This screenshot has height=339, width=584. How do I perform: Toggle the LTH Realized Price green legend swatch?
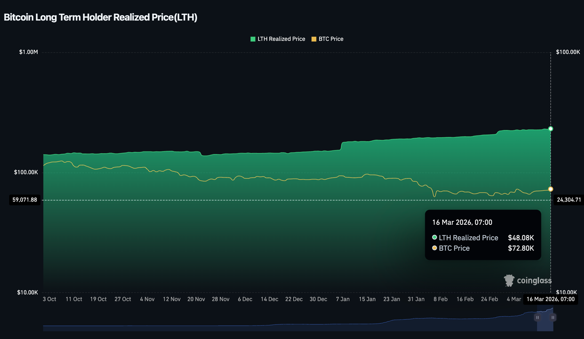(253, 39)
